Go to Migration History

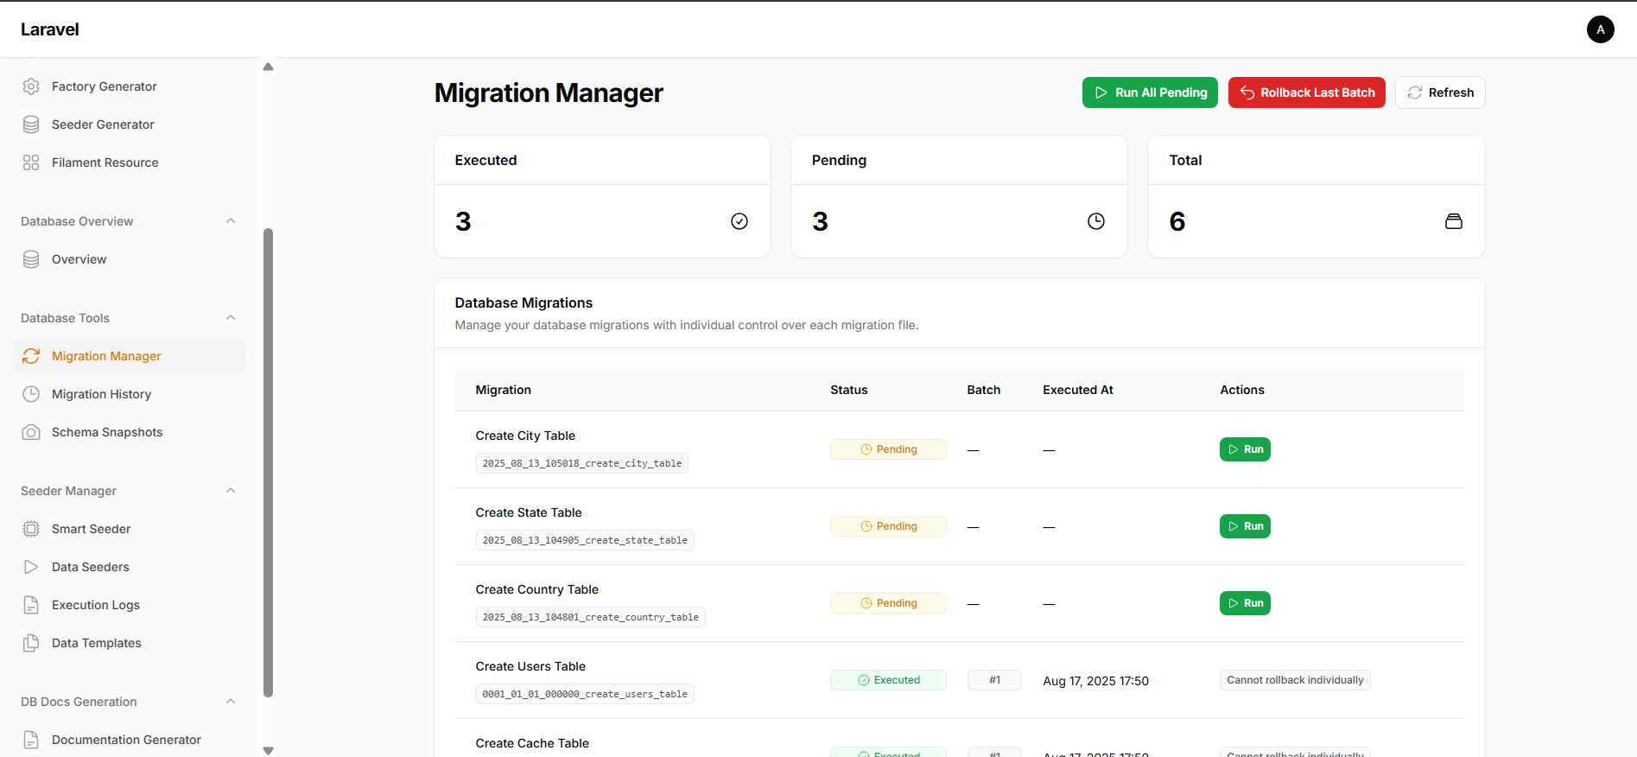click(130, 394)
